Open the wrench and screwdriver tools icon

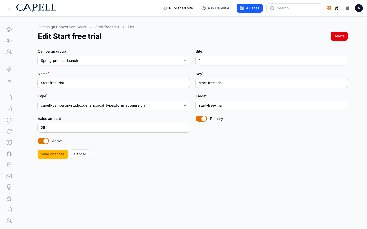(336, 8)
